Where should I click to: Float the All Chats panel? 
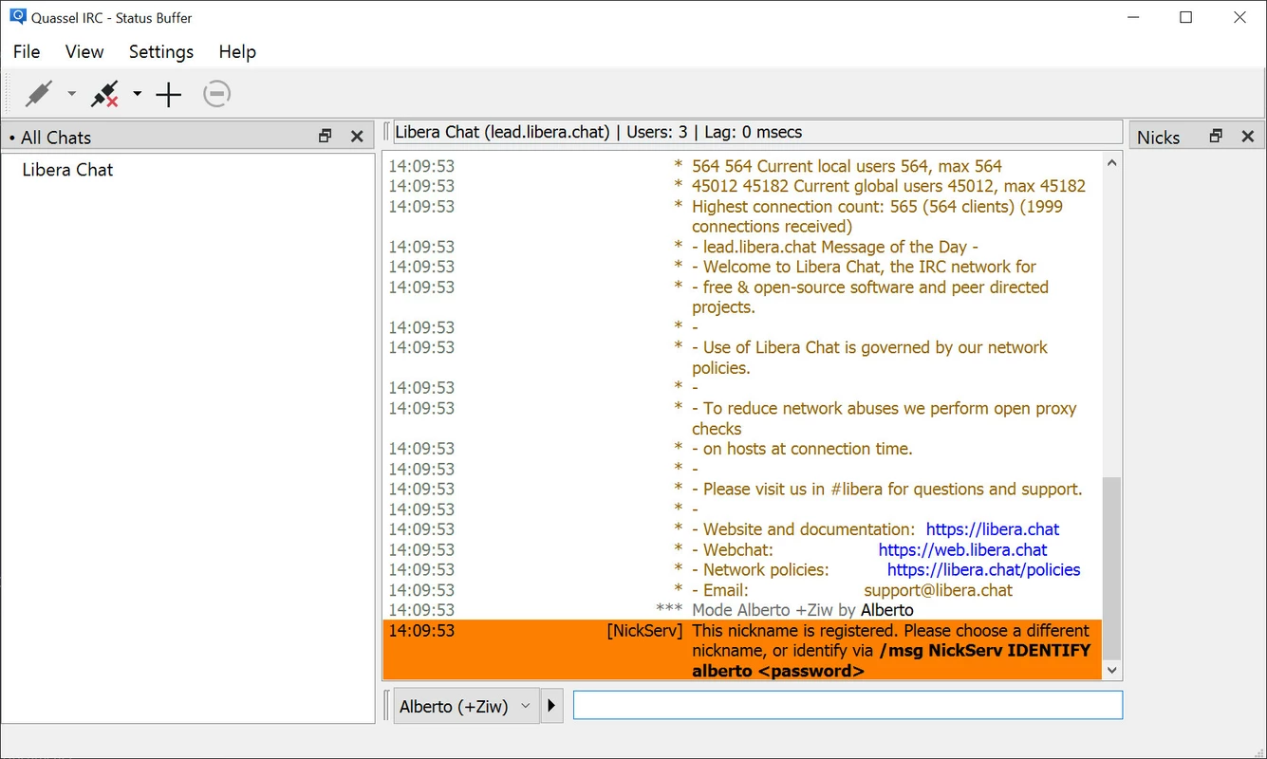click(x=326, y=137)
